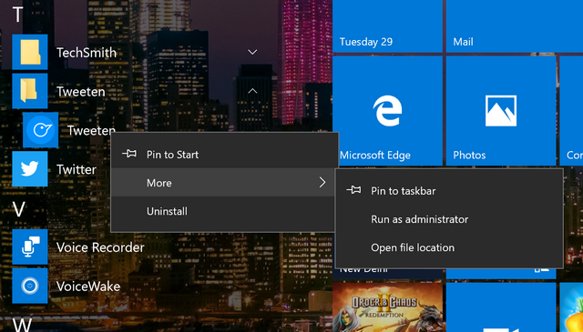
Task: Open the Tuesday 29 calendar tile
Action: [387, 26]
